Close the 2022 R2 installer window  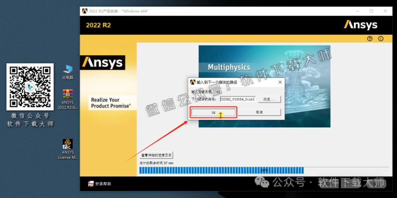tap(385, 11)
